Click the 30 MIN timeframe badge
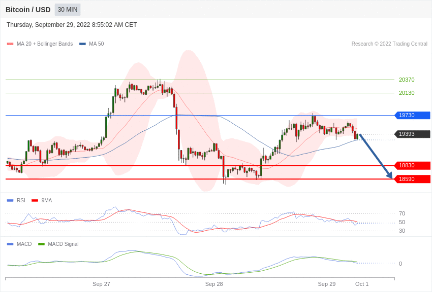The height and width of the screenshot is (292, 432). coord(68,10)
